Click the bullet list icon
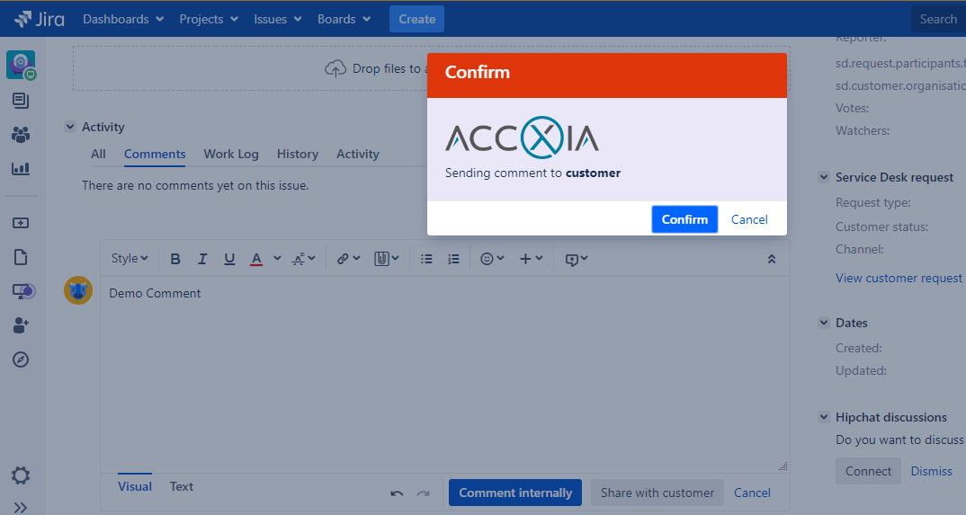Image resolution: width=966 pixels, height=515 pixels. 427,259
